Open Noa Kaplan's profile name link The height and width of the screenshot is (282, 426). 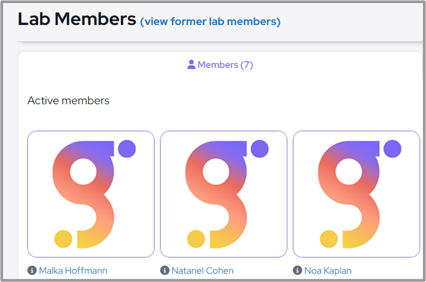point(328,270)
